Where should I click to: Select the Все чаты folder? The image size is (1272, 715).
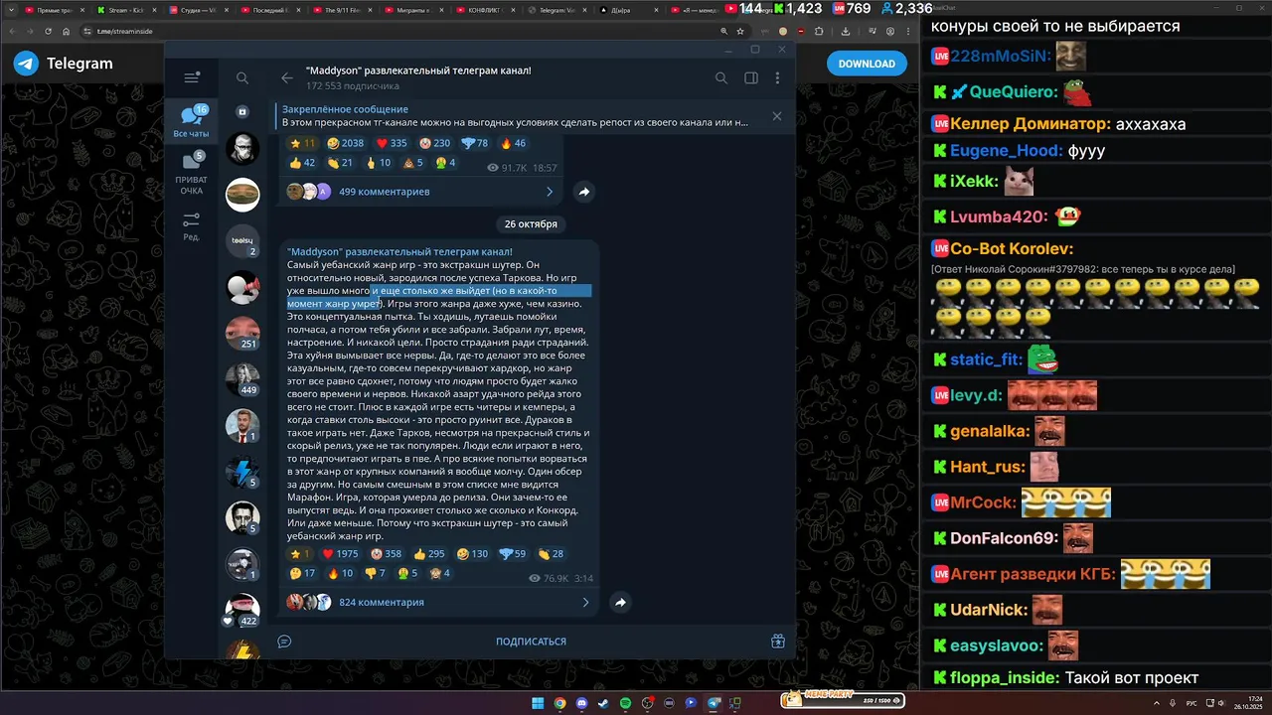(x=192, y=122)
